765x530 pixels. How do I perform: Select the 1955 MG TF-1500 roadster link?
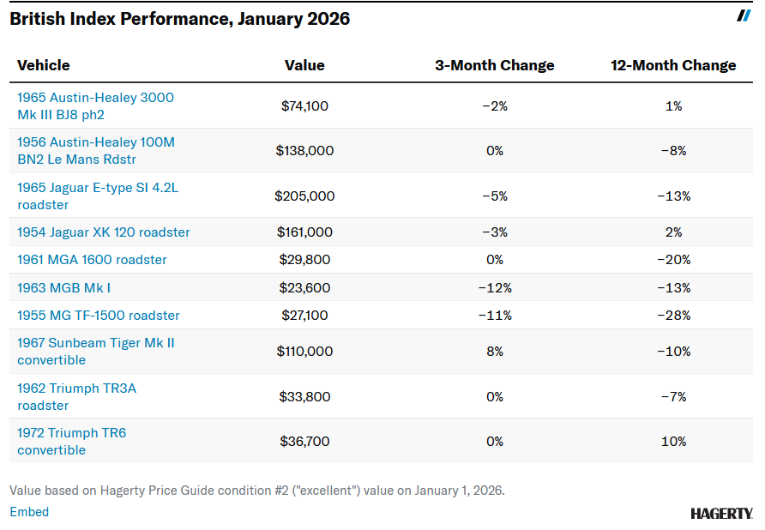click(99, 316)
